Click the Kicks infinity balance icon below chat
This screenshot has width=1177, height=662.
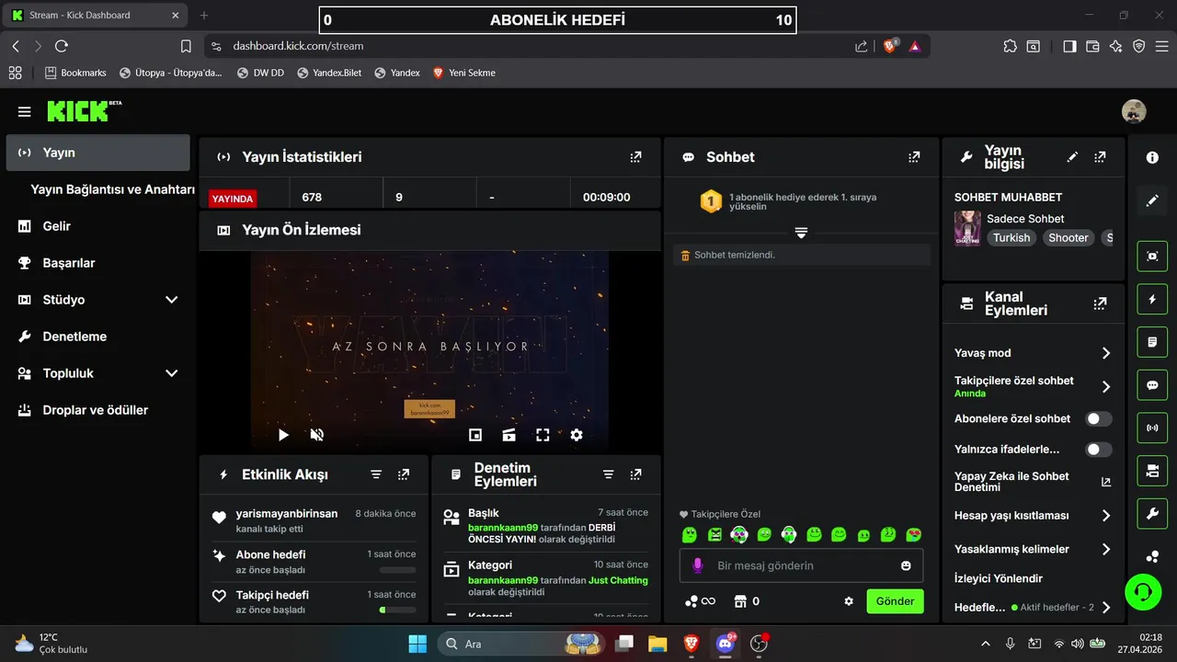click(x=700, y=601)
